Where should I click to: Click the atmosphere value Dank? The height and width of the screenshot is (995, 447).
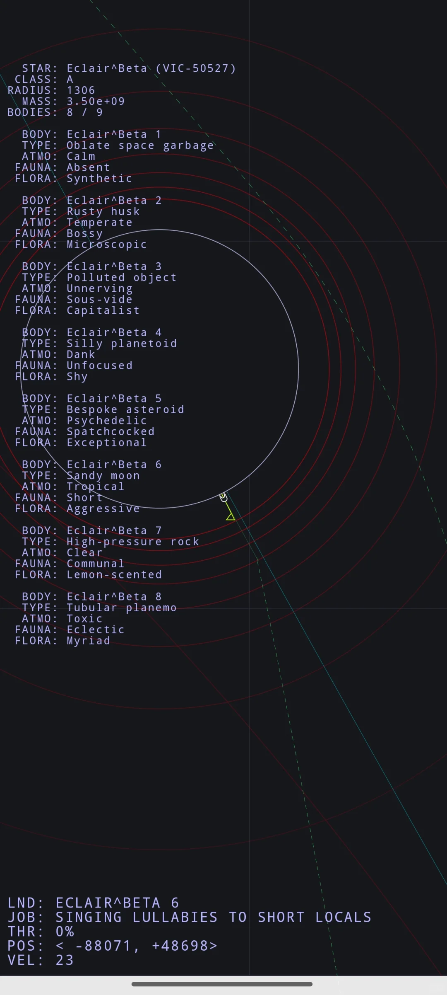coord(81,354)
